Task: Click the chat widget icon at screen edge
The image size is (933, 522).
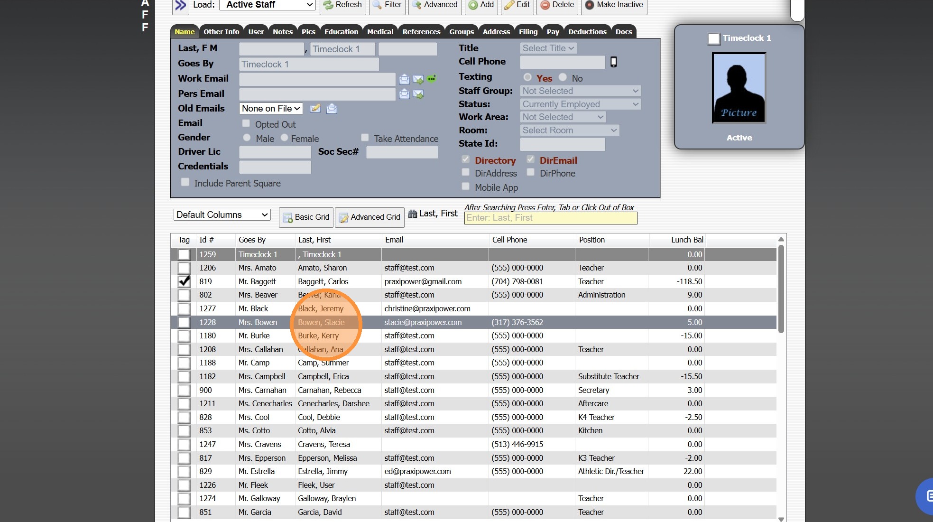Action: point(926,496)
